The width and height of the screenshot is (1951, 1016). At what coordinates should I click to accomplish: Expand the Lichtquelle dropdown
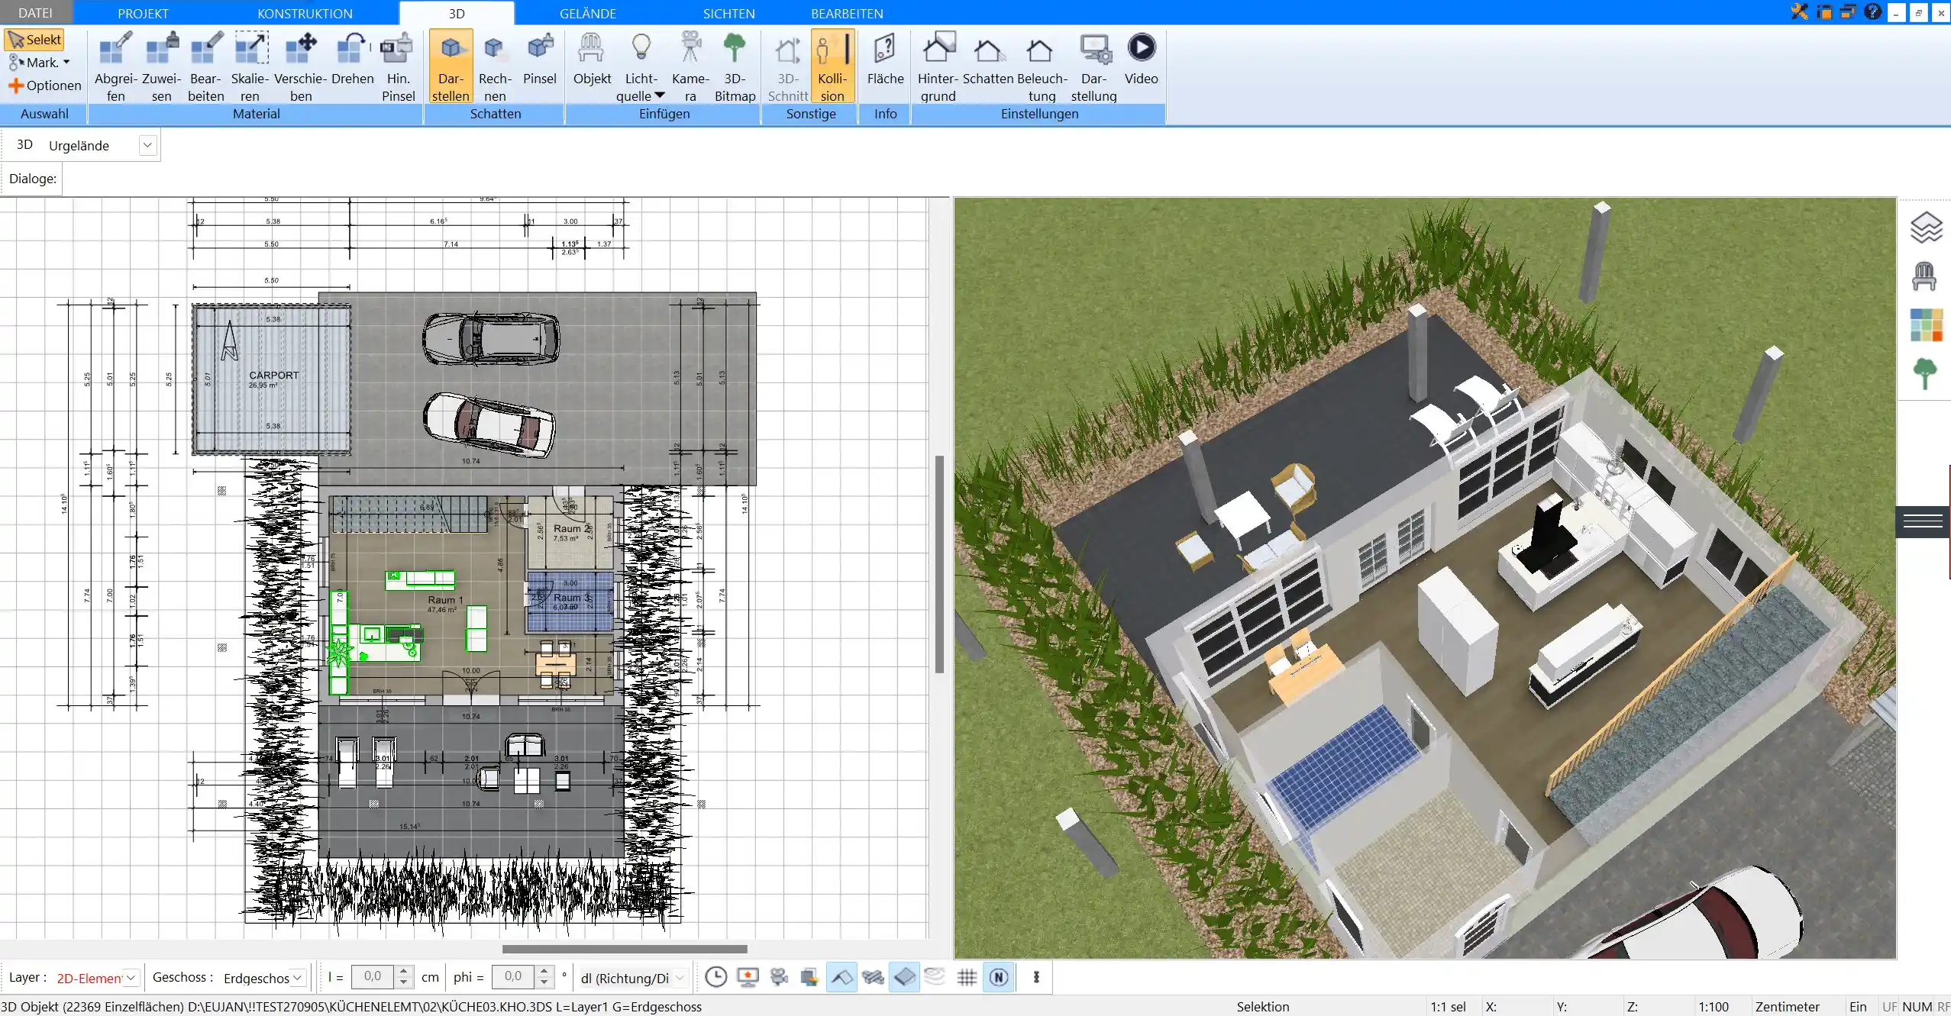[661, 95]
